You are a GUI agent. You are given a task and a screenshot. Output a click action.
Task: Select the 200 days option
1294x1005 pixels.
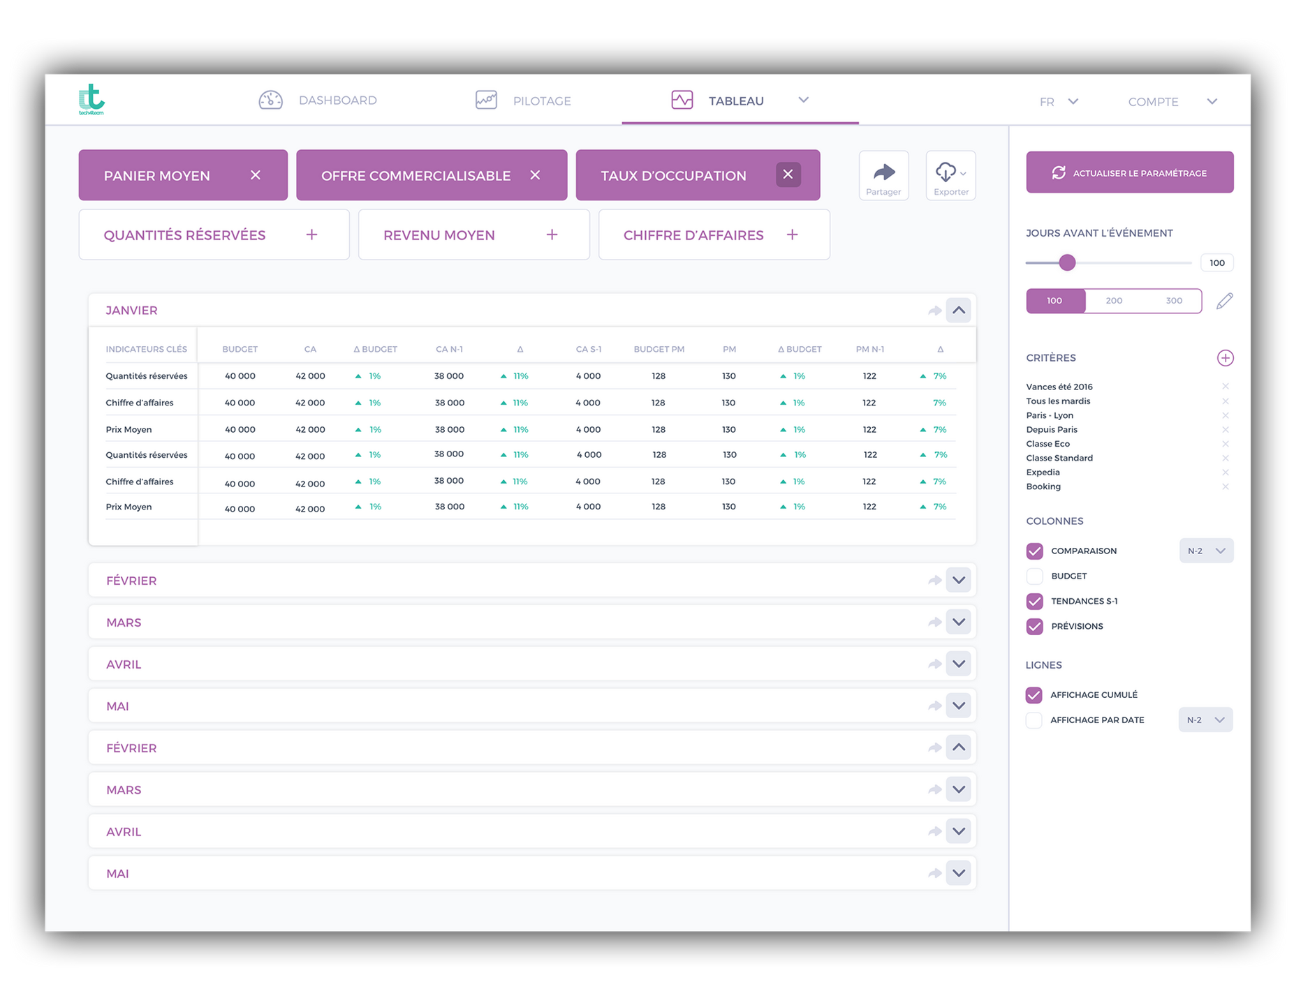coord(1114,301)
